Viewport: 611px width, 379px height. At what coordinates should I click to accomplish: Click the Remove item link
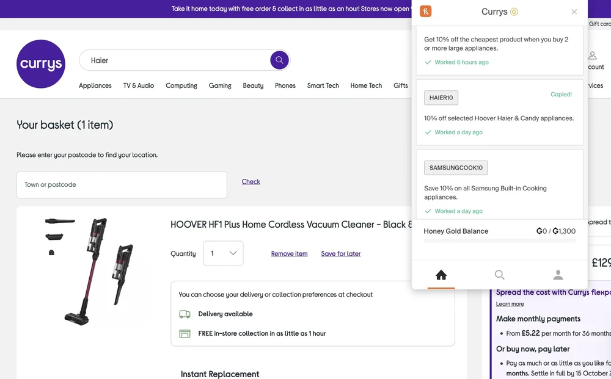point(289,254)
